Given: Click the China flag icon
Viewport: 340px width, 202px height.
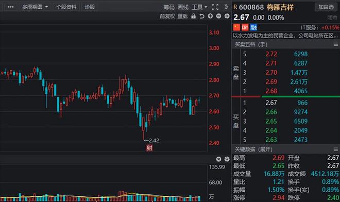Looking at the screenshot, I should pyautogui.click(x=236, y=27).
